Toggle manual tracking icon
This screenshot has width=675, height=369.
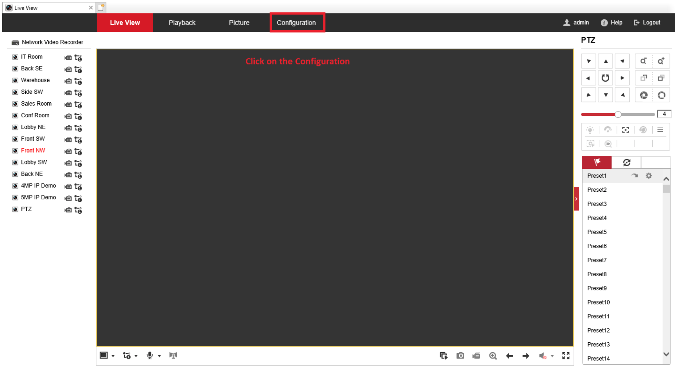pyautogui.click(x=590, y=144)
